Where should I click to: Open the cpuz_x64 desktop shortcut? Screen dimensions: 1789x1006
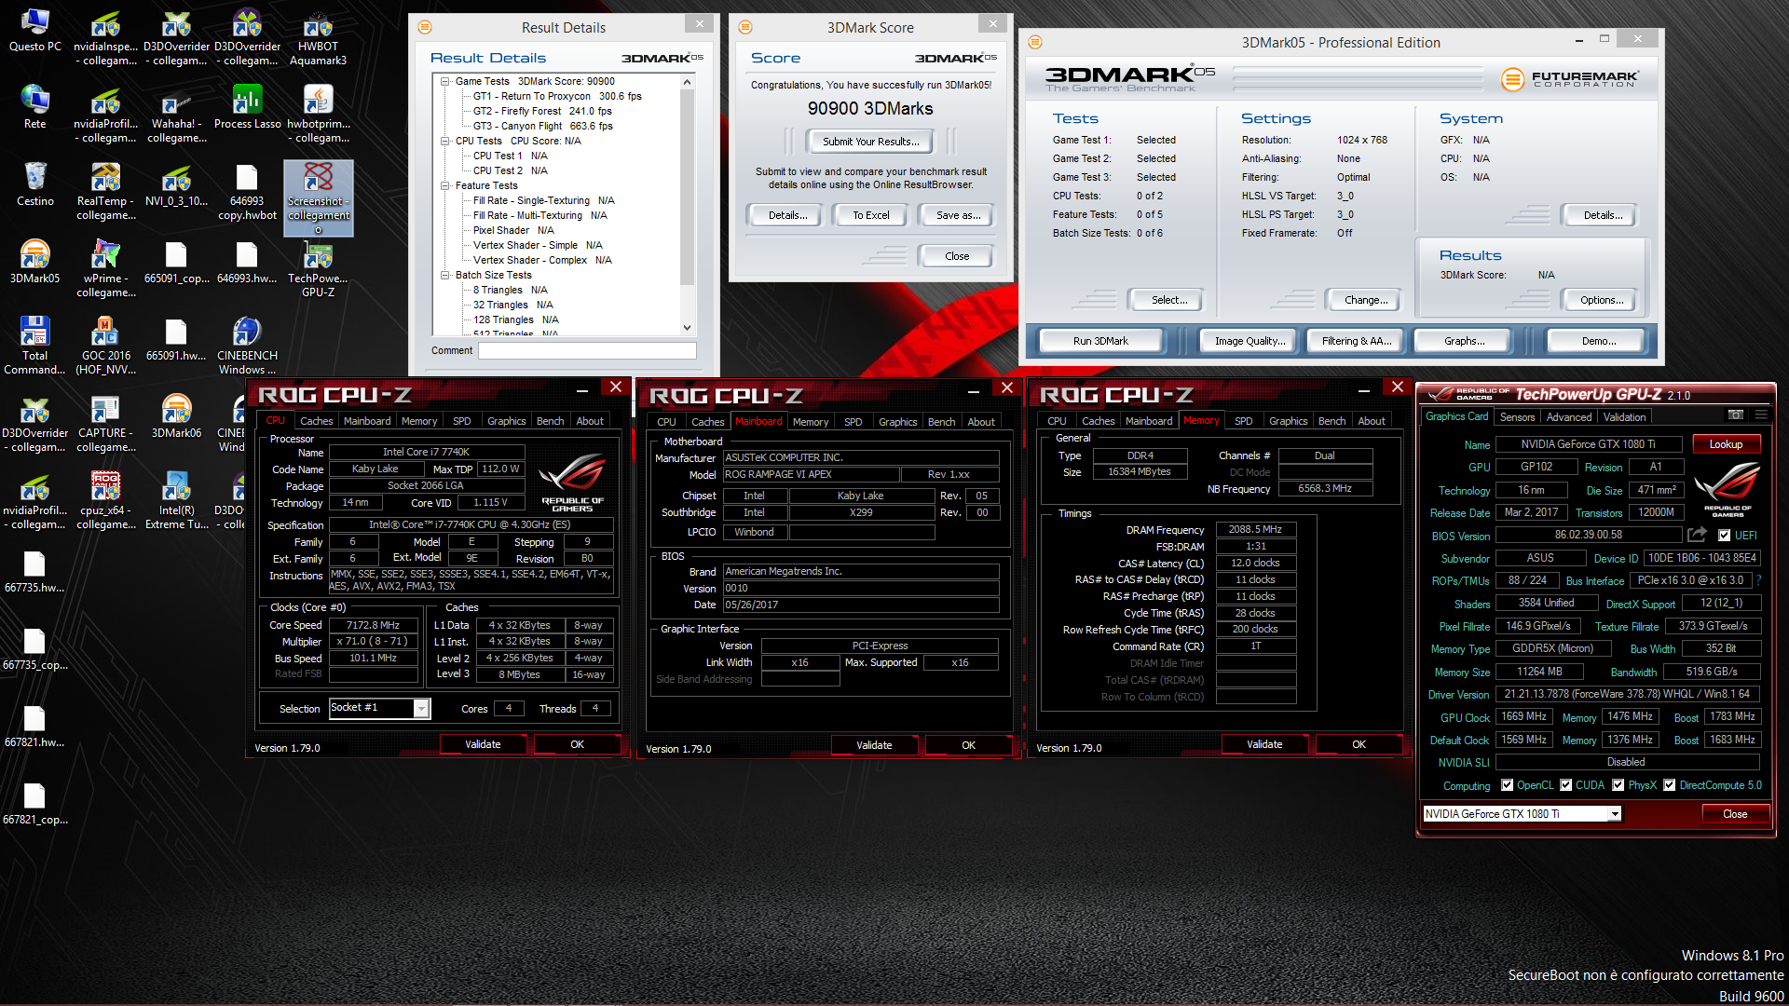click(x=106, y=501)
